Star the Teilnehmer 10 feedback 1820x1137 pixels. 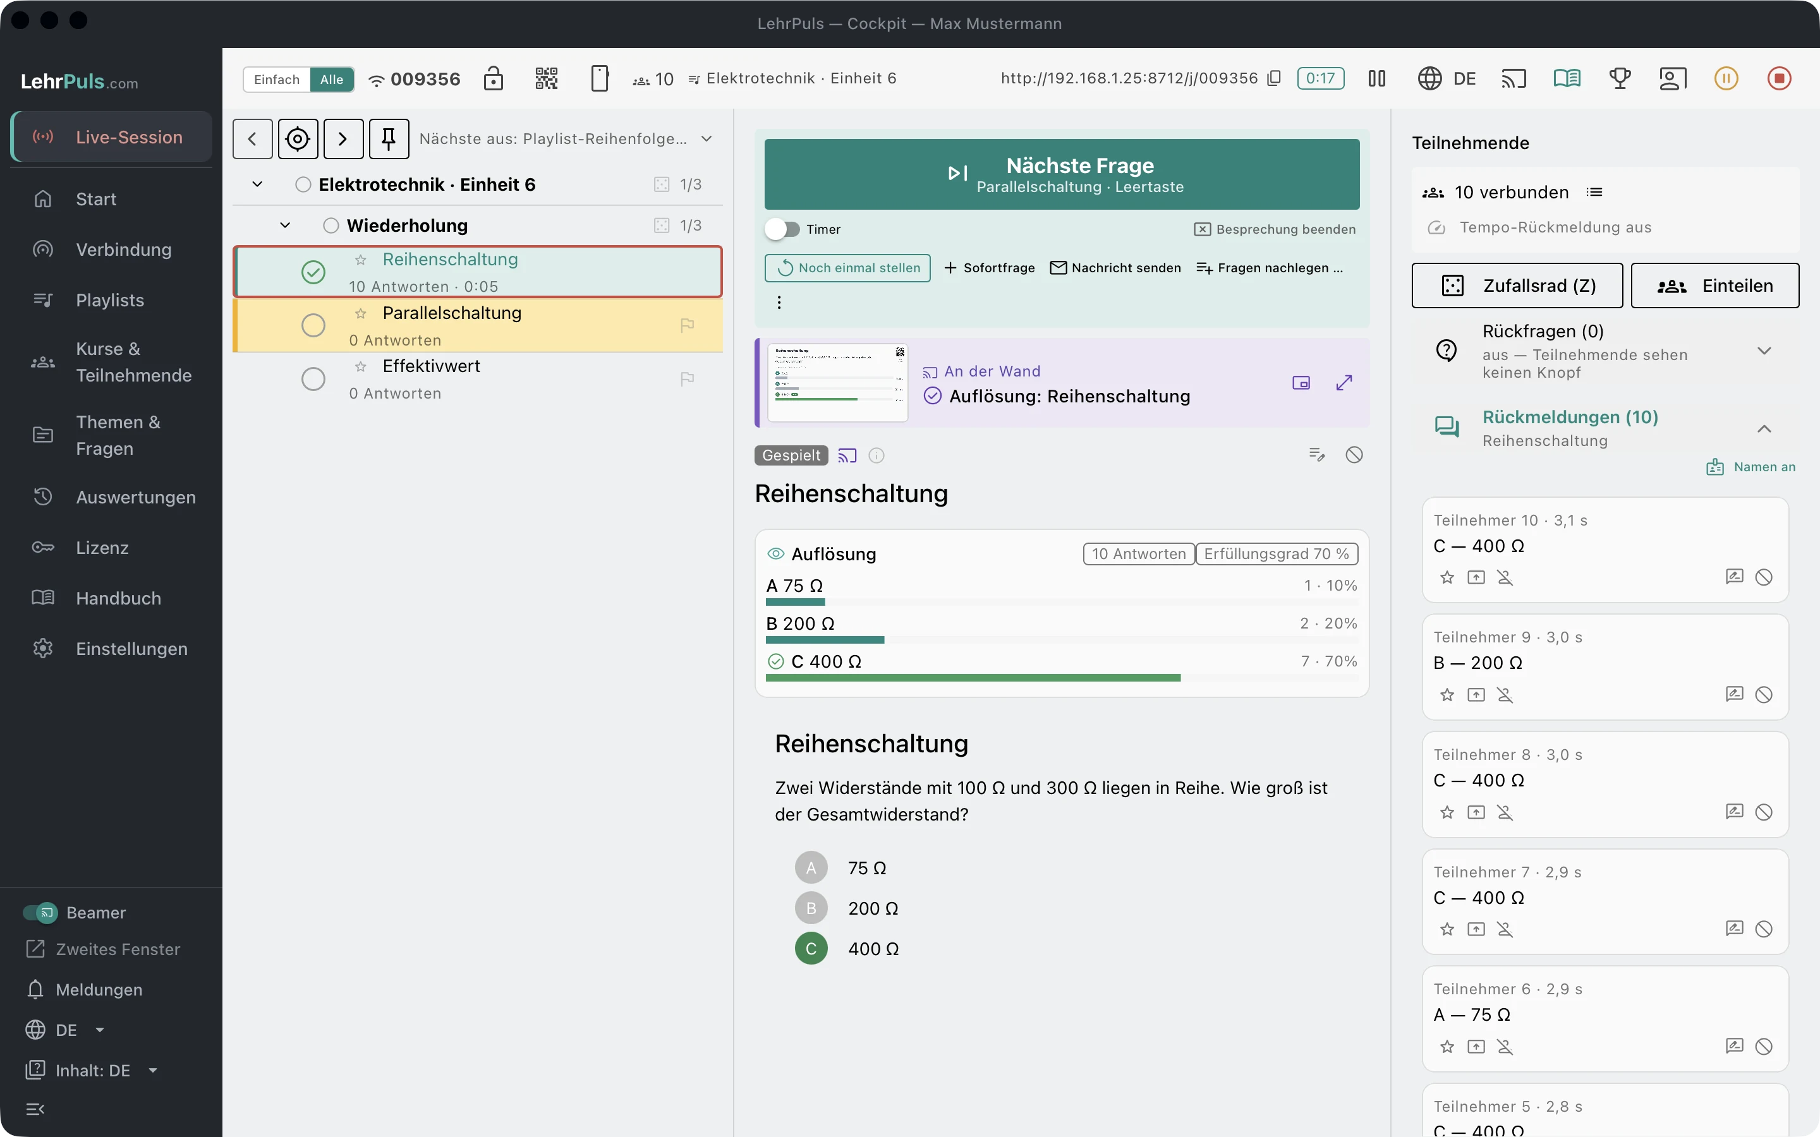click(1447, 577)
